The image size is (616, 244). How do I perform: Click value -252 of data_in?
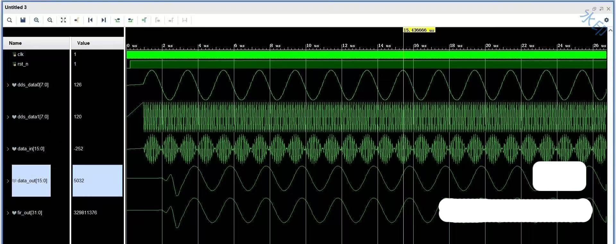point(78,149)
